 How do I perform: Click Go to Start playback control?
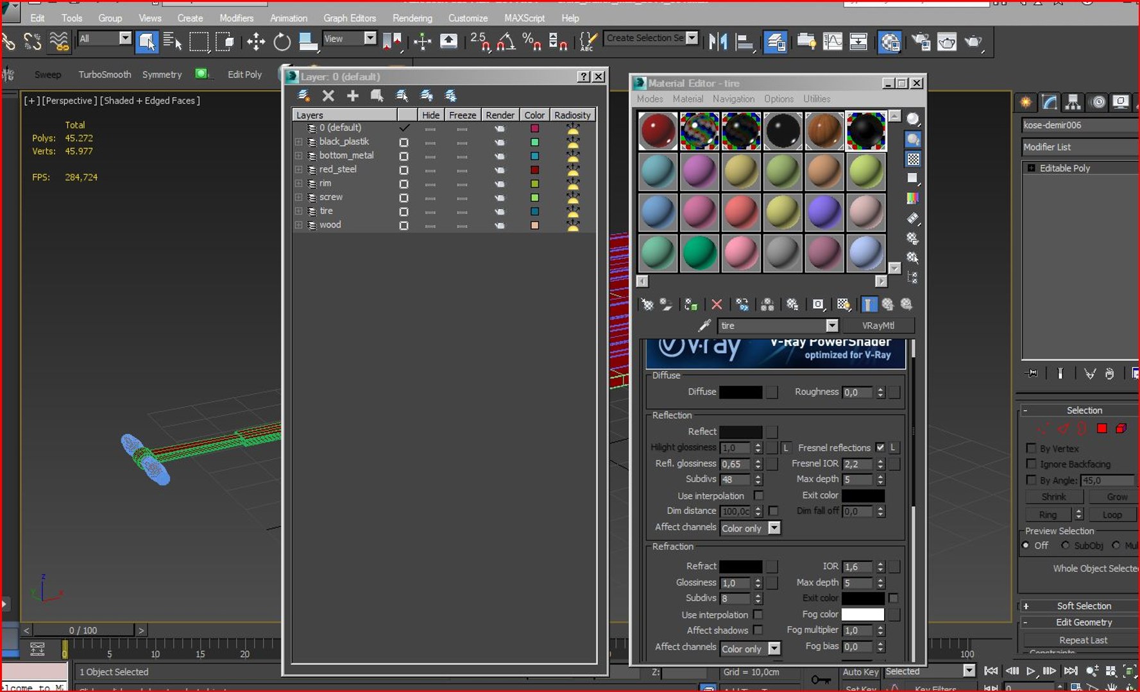point(991,671)
